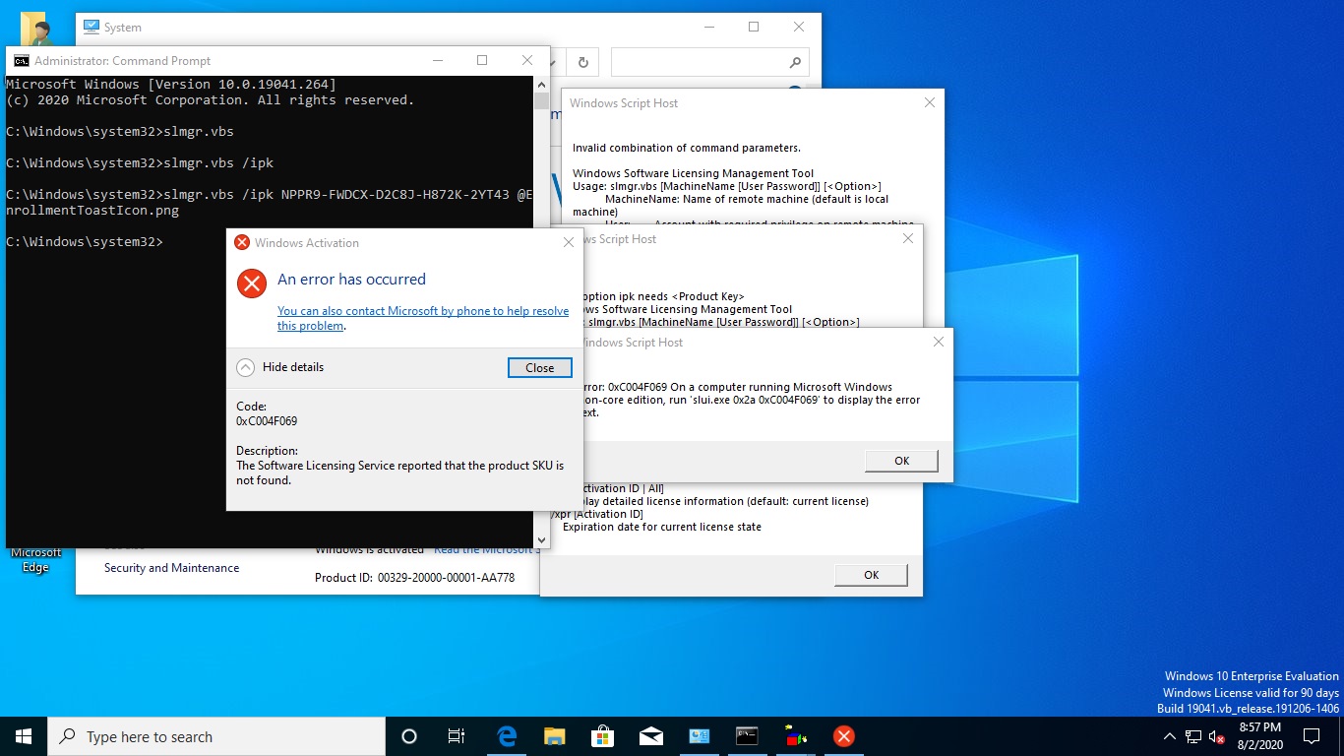
Task: Click the product SKU not found description
Action: tap(399, 472)
